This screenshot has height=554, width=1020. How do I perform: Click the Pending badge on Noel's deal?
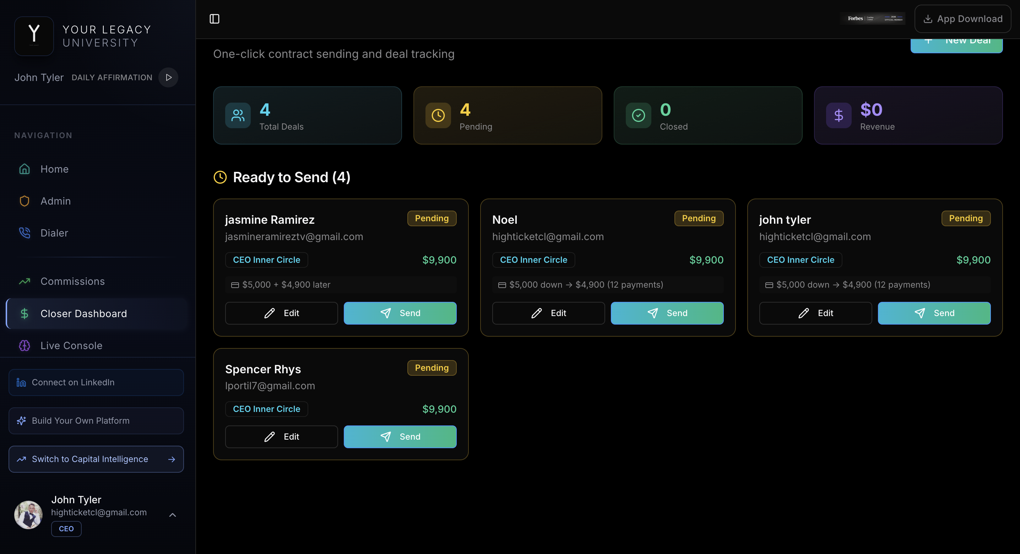point(699,218)
